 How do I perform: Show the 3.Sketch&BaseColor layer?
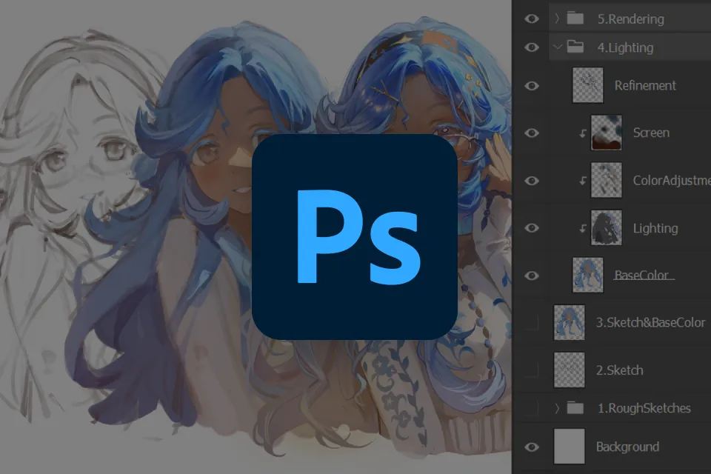coord(532,322)
